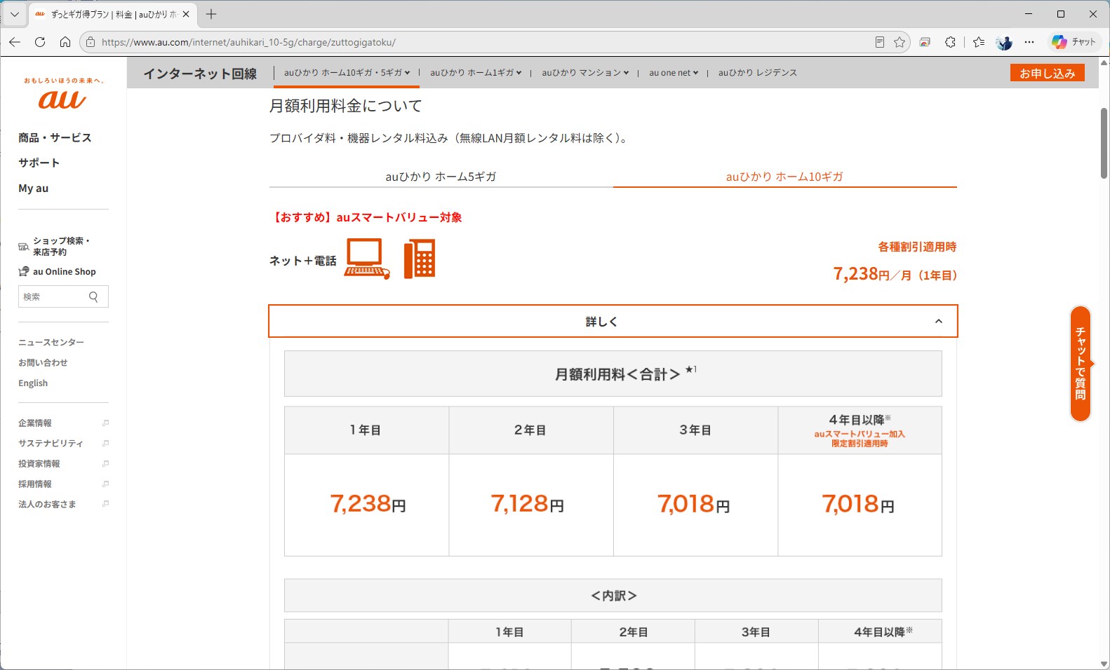Viewport: 1110px width, 670px height.
Task: Open the browser home page
Action: click(x=65, y=42)
